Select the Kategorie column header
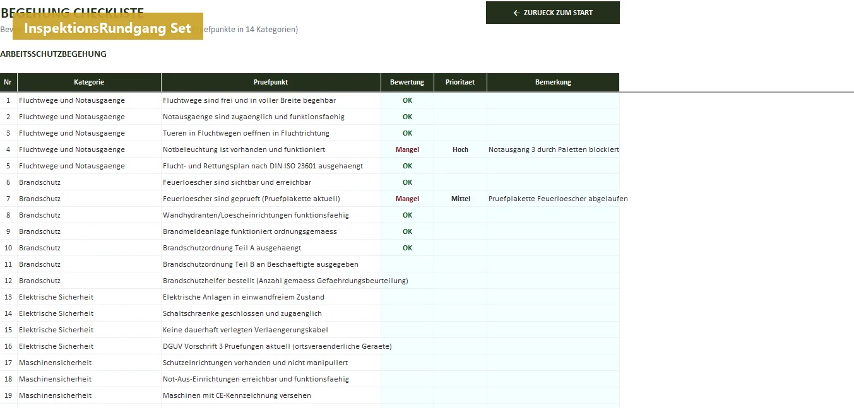854x408 pixels. click(x=89, y=82)
